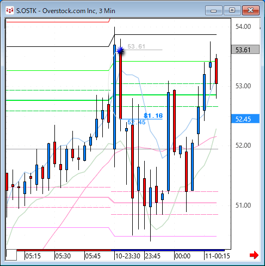
Task: Minimize the chart window
Action: pos(214,10)
